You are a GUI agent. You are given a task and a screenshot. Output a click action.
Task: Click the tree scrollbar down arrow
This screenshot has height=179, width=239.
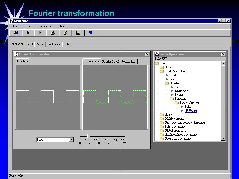pos(223,139)
